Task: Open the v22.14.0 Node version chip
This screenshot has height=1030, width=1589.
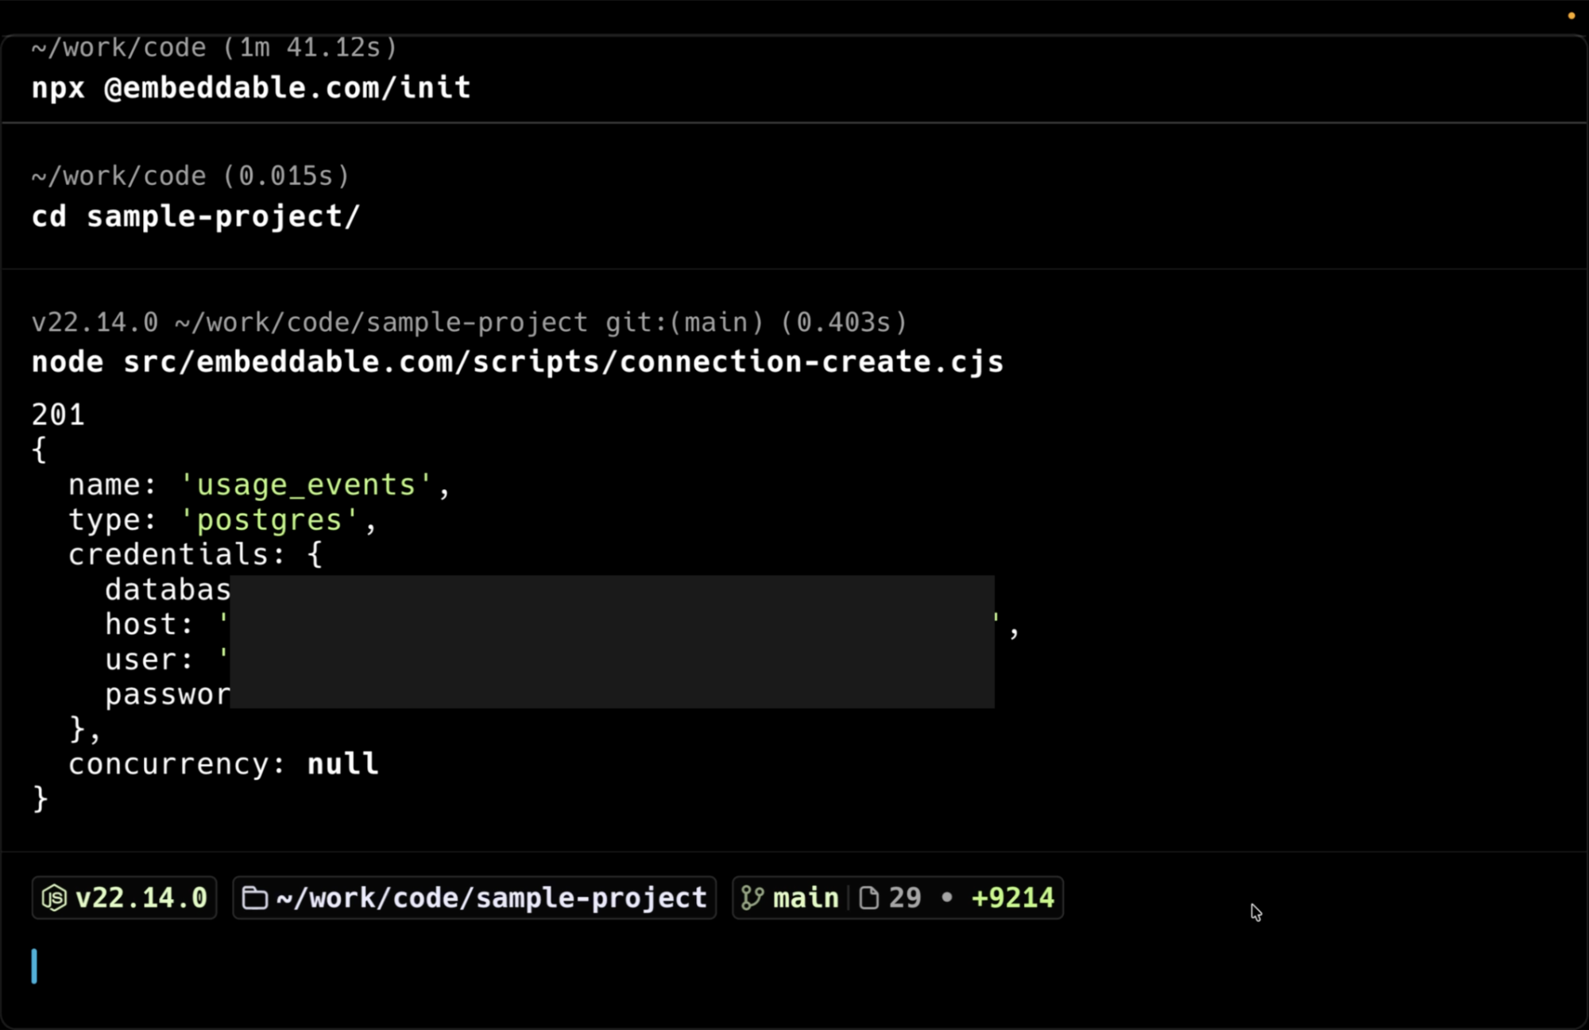Action: tap(141, 898)
